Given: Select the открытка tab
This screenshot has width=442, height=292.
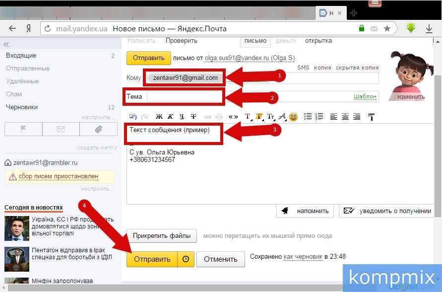Looking at the screenshot, I should (x=318, y=41).
